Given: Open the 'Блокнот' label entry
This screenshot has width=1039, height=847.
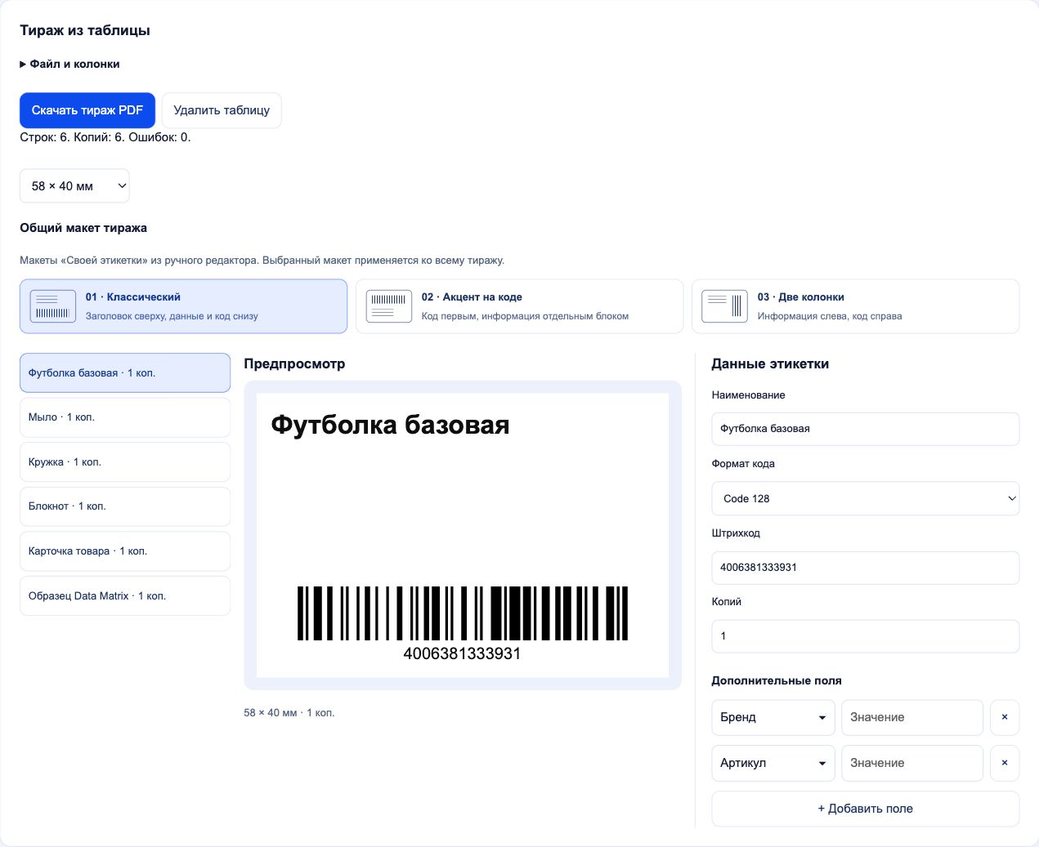Looking at the screenshot, I should click(125, 506).
